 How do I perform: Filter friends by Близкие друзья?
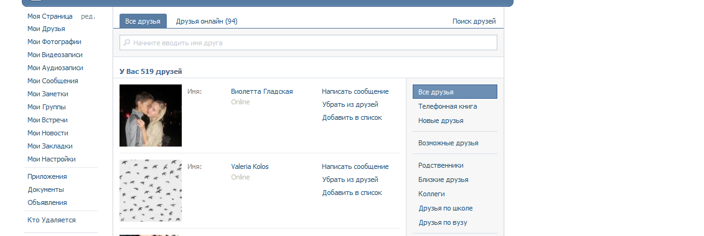click(x=443, y=179)
